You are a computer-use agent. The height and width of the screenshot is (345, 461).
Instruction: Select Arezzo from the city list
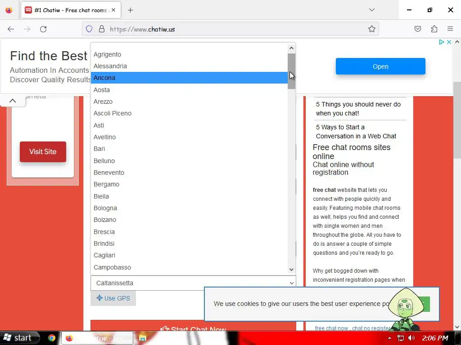[190, 102]
